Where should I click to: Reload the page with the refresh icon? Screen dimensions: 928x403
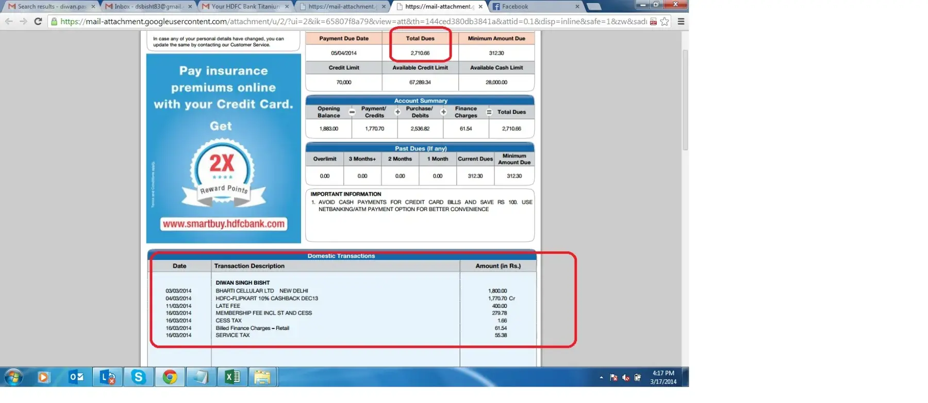[x=38, y=21]
